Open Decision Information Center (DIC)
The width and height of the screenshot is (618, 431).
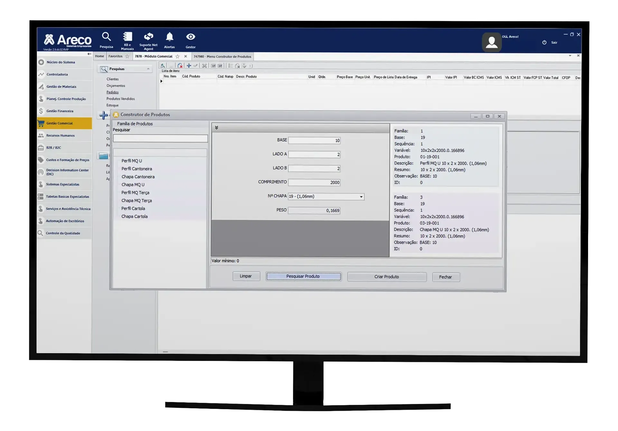[64, 172]
